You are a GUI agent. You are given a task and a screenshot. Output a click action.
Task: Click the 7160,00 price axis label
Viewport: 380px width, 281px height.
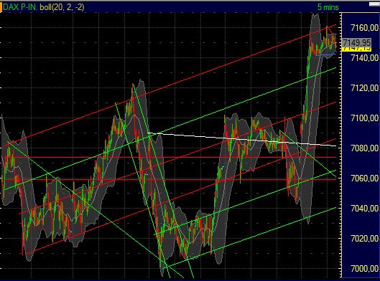pos(364,28)
